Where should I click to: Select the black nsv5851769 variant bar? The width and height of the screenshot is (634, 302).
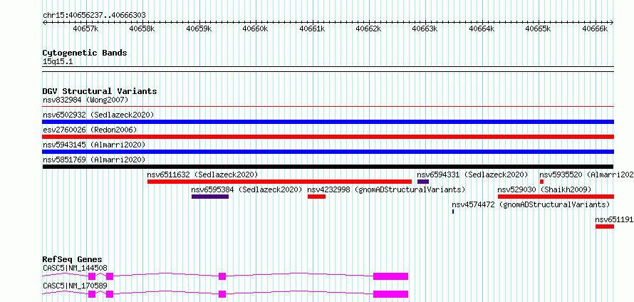click(x=328, y=167)
